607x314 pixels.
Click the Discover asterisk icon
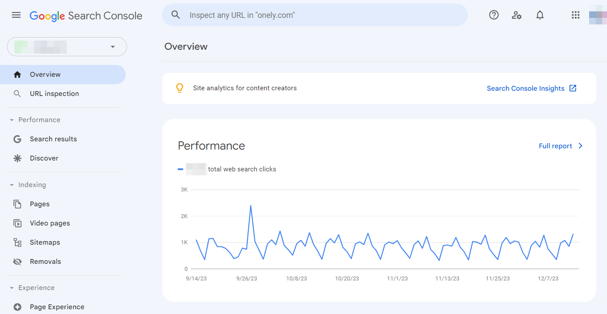coord(17,158)
